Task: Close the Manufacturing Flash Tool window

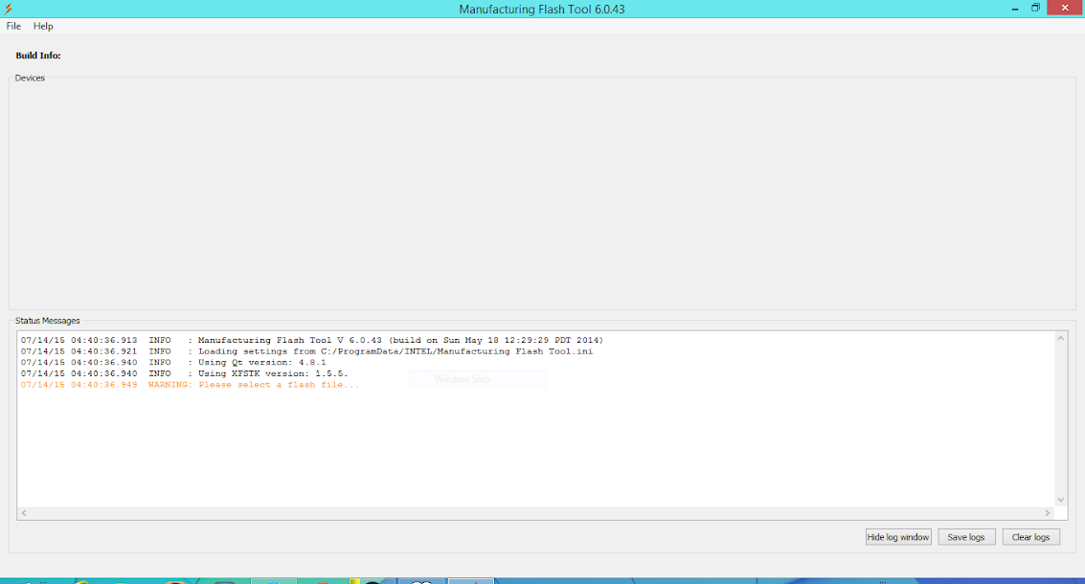Action: pyautogui.click(x=1065, y=8)
